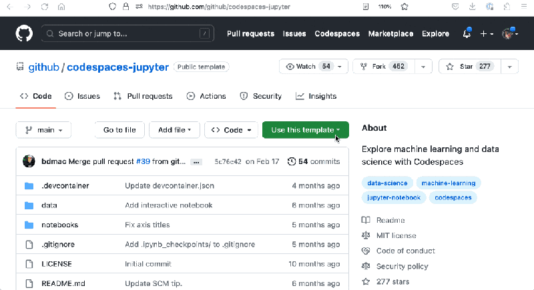
Task: Open the github owner link
Action: point(43,67)
